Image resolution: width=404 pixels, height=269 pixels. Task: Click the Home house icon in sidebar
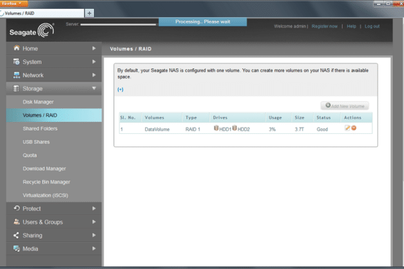coord(17,48)
